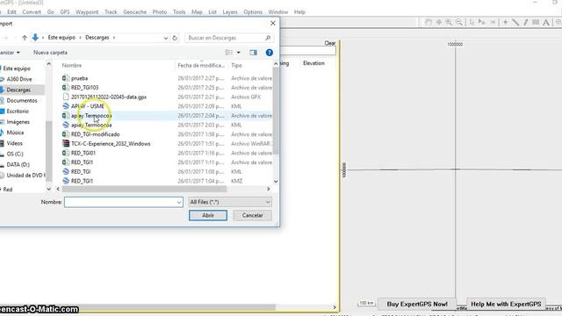Open the Geocache menu

[x=134, y=11]
